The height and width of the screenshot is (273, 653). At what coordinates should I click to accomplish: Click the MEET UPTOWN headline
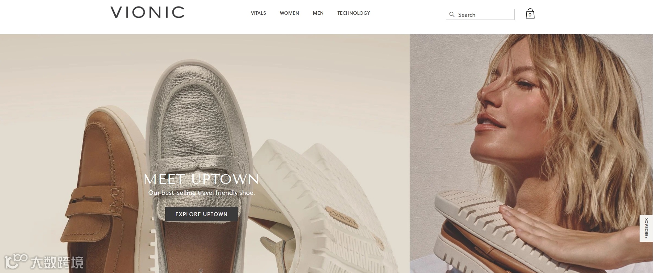point(201,179)
